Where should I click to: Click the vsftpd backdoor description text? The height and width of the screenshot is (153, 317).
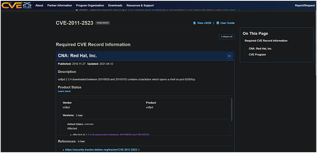(127, 79)
